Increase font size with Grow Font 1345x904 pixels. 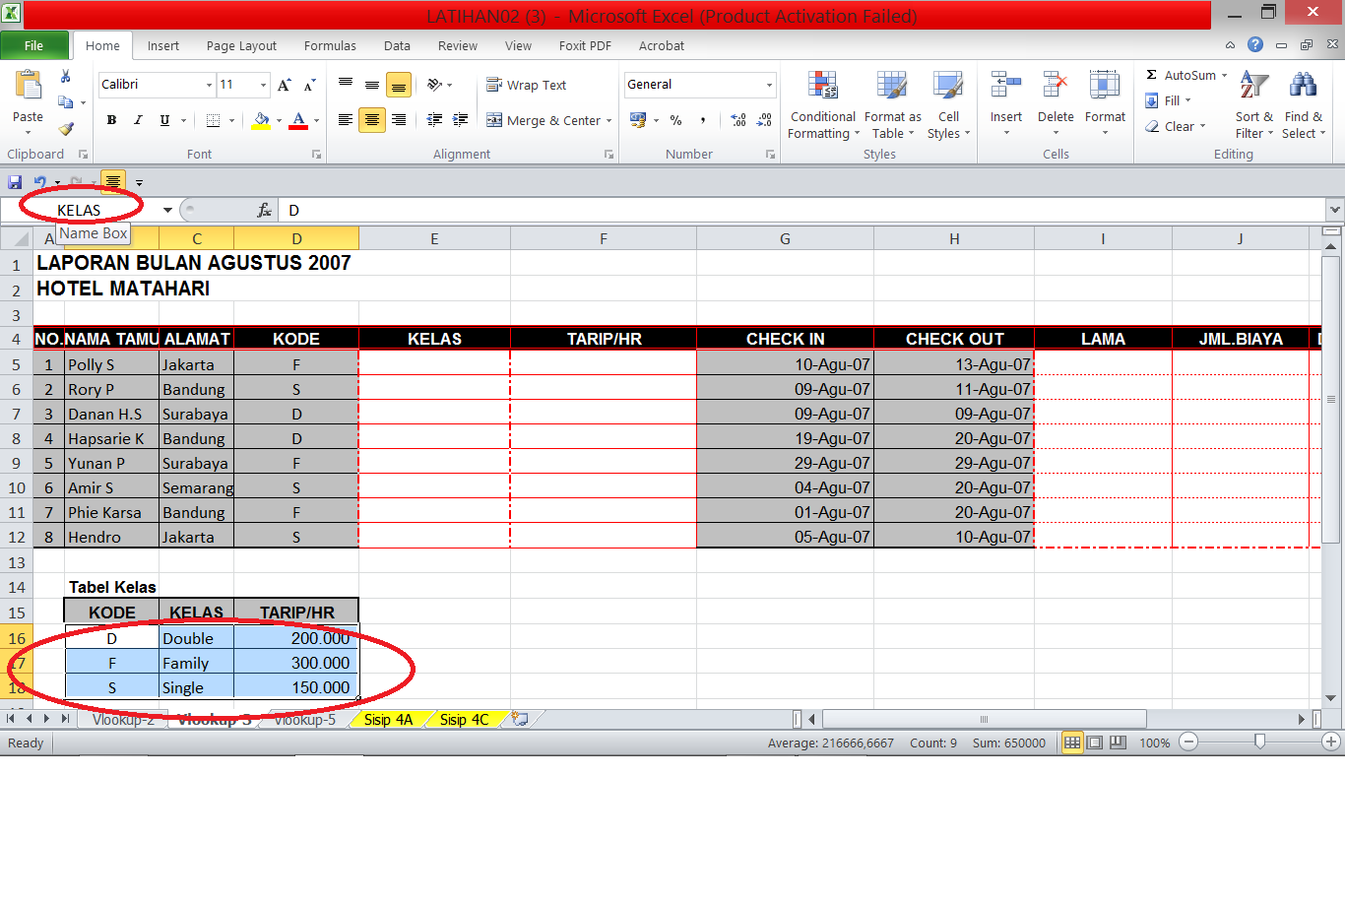284,85
